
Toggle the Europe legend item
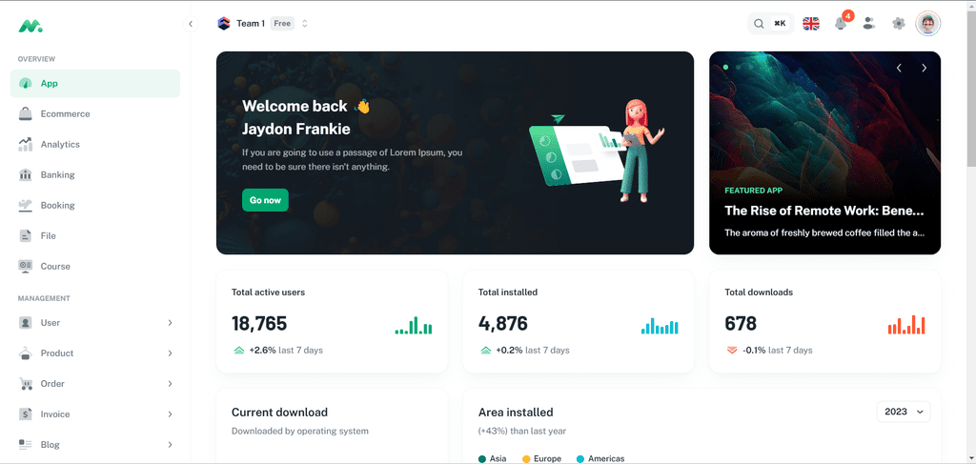point(541,458)
